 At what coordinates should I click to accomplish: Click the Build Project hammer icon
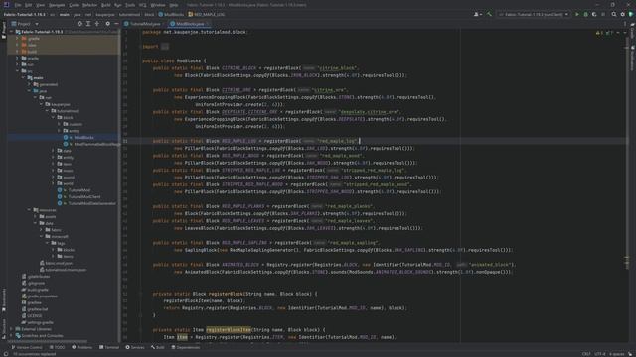tap(489, 14)
